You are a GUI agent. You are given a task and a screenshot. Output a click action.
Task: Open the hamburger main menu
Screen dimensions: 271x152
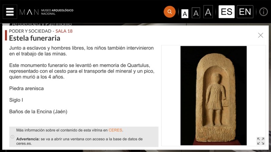tap(10, 12)
